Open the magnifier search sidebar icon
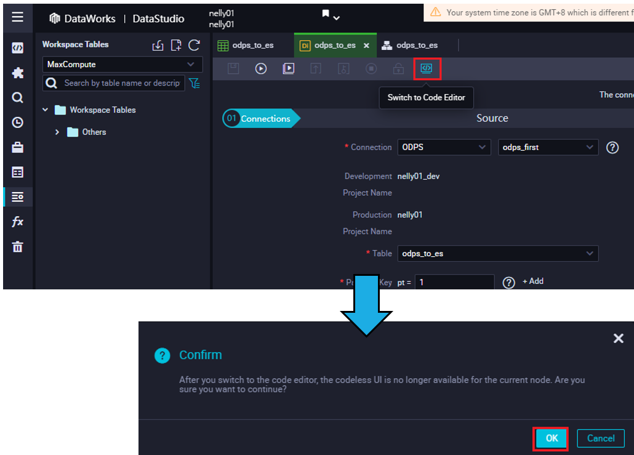Viewport: 634px width, 455px height. 17,98
